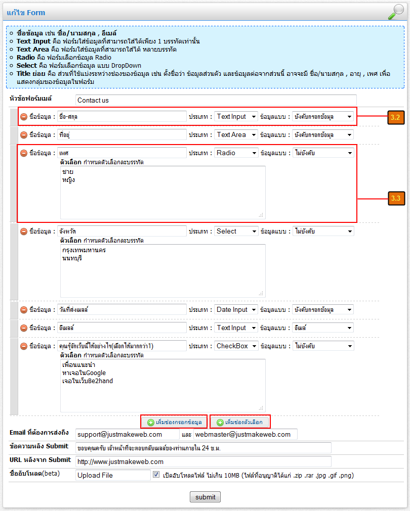
Task: Click the support@justmakeweb.com email field
Action: click(128, 434)
